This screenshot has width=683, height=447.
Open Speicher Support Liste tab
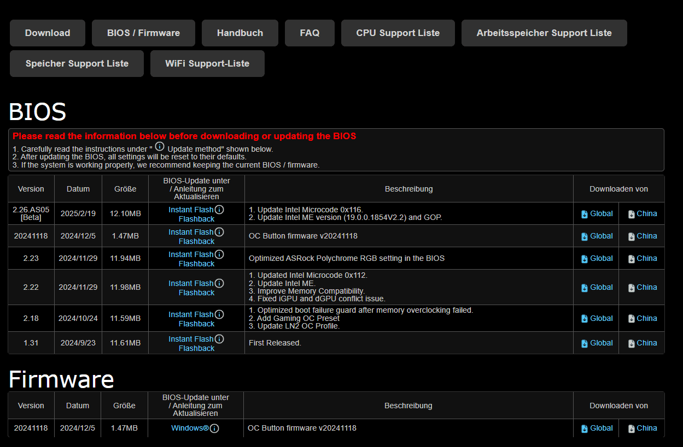tap(77, 63)
